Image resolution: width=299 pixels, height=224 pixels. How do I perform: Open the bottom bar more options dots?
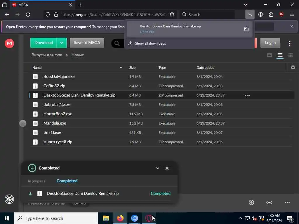287,202
